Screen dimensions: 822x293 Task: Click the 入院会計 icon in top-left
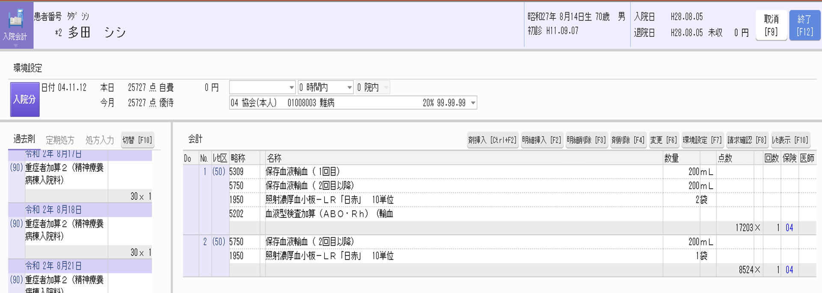[16, 25]
